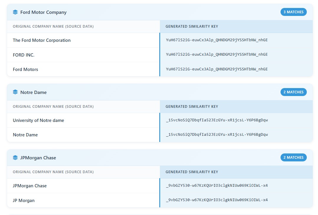Screen dimensions: 318x215
Task: Click the 'JP Morgan' company name
Action: click(24, 201)
